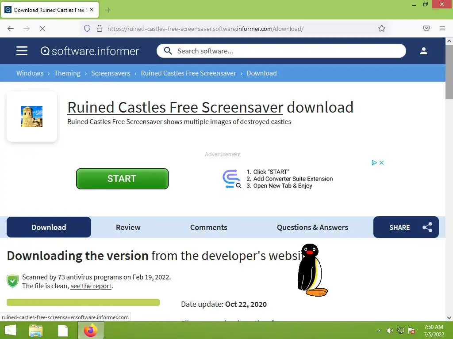Open the Ruined Castles Free Screensaver title link
This screenshot has width=453, height=339.
(175, 107)
